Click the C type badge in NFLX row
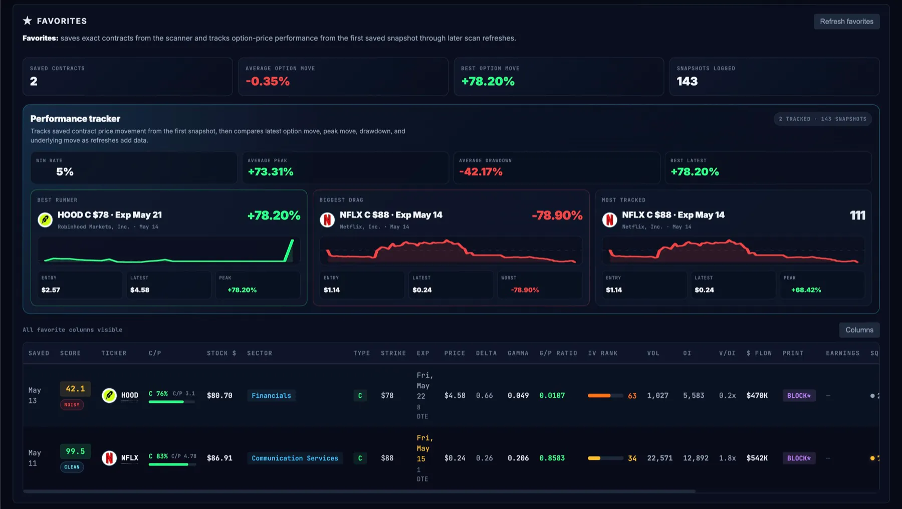 coord(360,458)
